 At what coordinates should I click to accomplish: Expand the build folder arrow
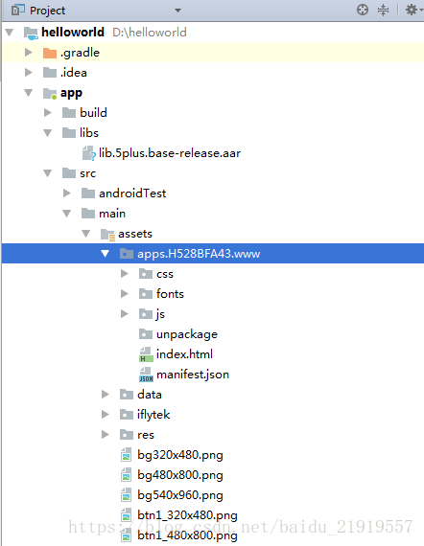pos(48,113)
